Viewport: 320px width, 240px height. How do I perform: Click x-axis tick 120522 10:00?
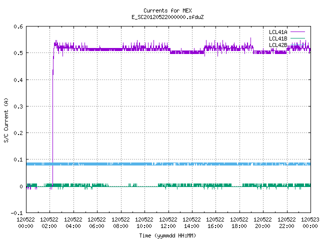(144, 222)
